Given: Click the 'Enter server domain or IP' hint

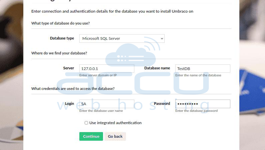Looking at the screenshot, I should pyautogui.click(x=98, y=75).
